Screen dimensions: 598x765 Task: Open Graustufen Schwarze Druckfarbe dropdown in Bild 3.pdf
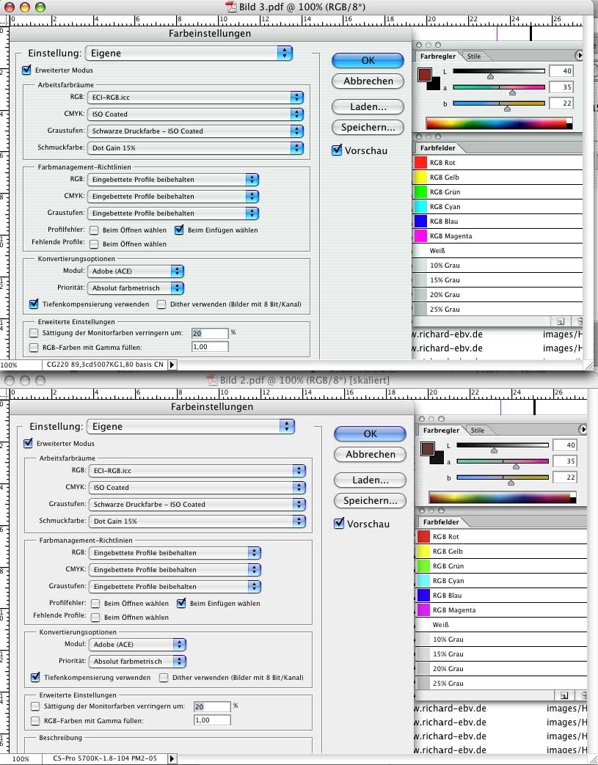[195, 131]
